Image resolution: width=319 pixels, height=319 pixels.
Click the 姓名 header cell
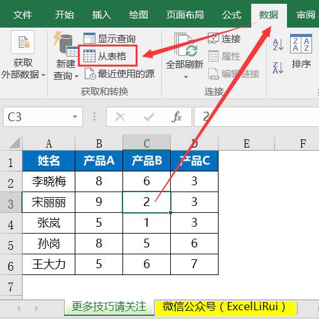(x=48, y=161)
